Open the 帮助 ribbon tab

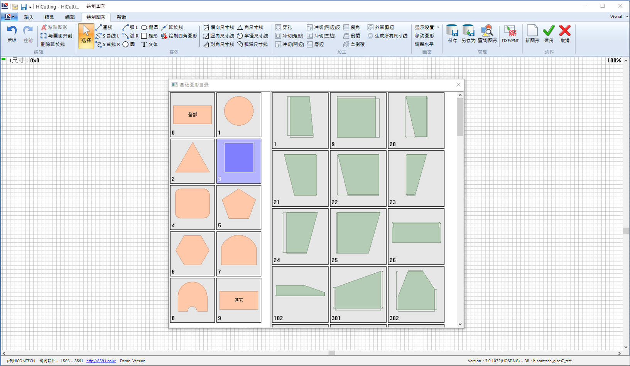(x=122, y=17)
